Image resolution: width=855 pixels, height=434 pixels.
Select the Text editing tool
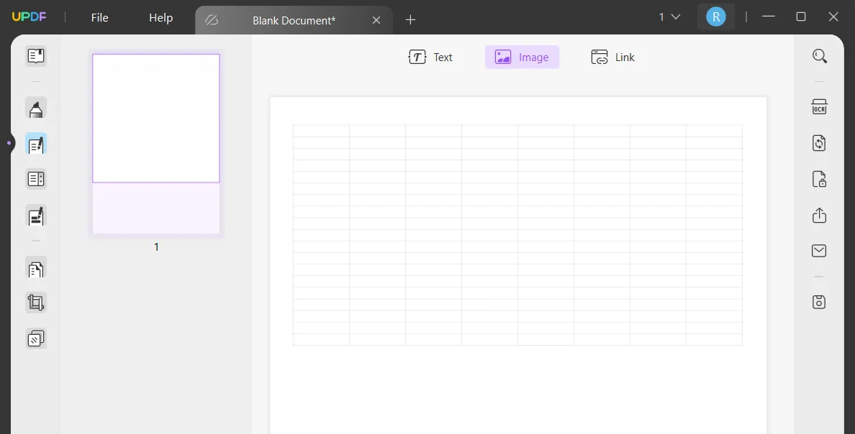tap(431, 57)
